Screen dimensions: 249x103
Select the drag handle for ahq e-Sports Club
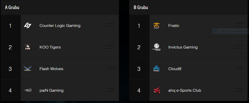[239, 90]
